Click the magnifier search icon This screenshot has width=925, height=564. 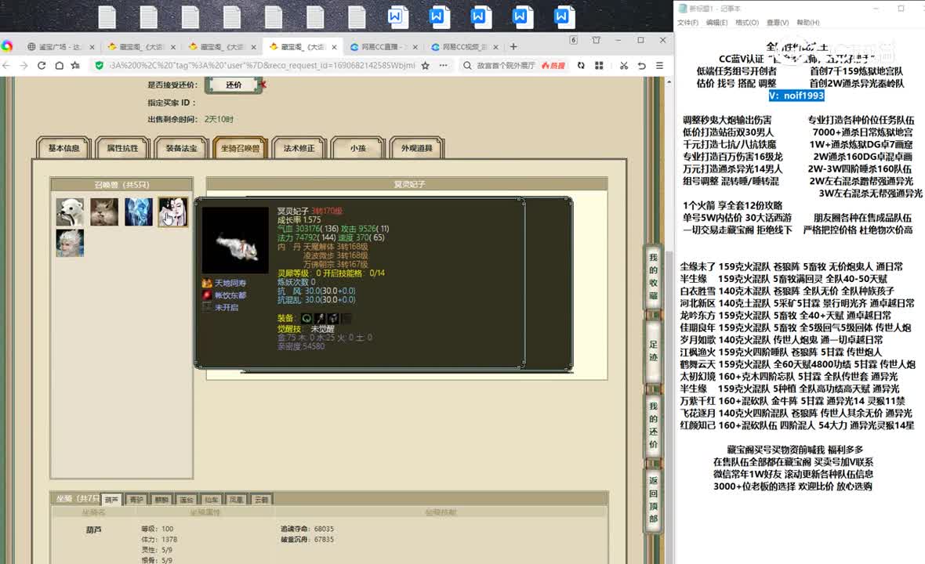click(x=467, y=66)
